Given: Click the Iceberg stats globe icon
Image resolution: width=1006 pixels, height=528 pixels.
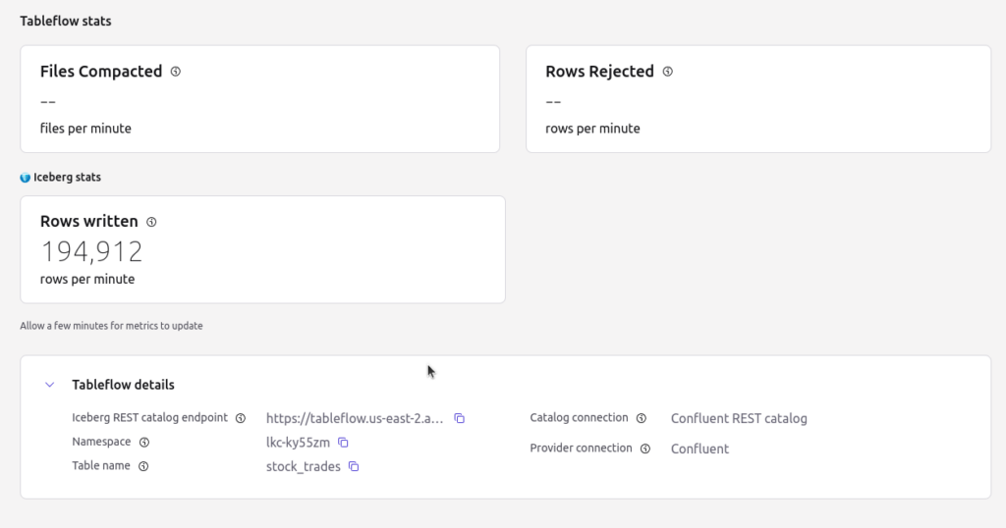Looking at the screenshot, I should click(25, 178).
